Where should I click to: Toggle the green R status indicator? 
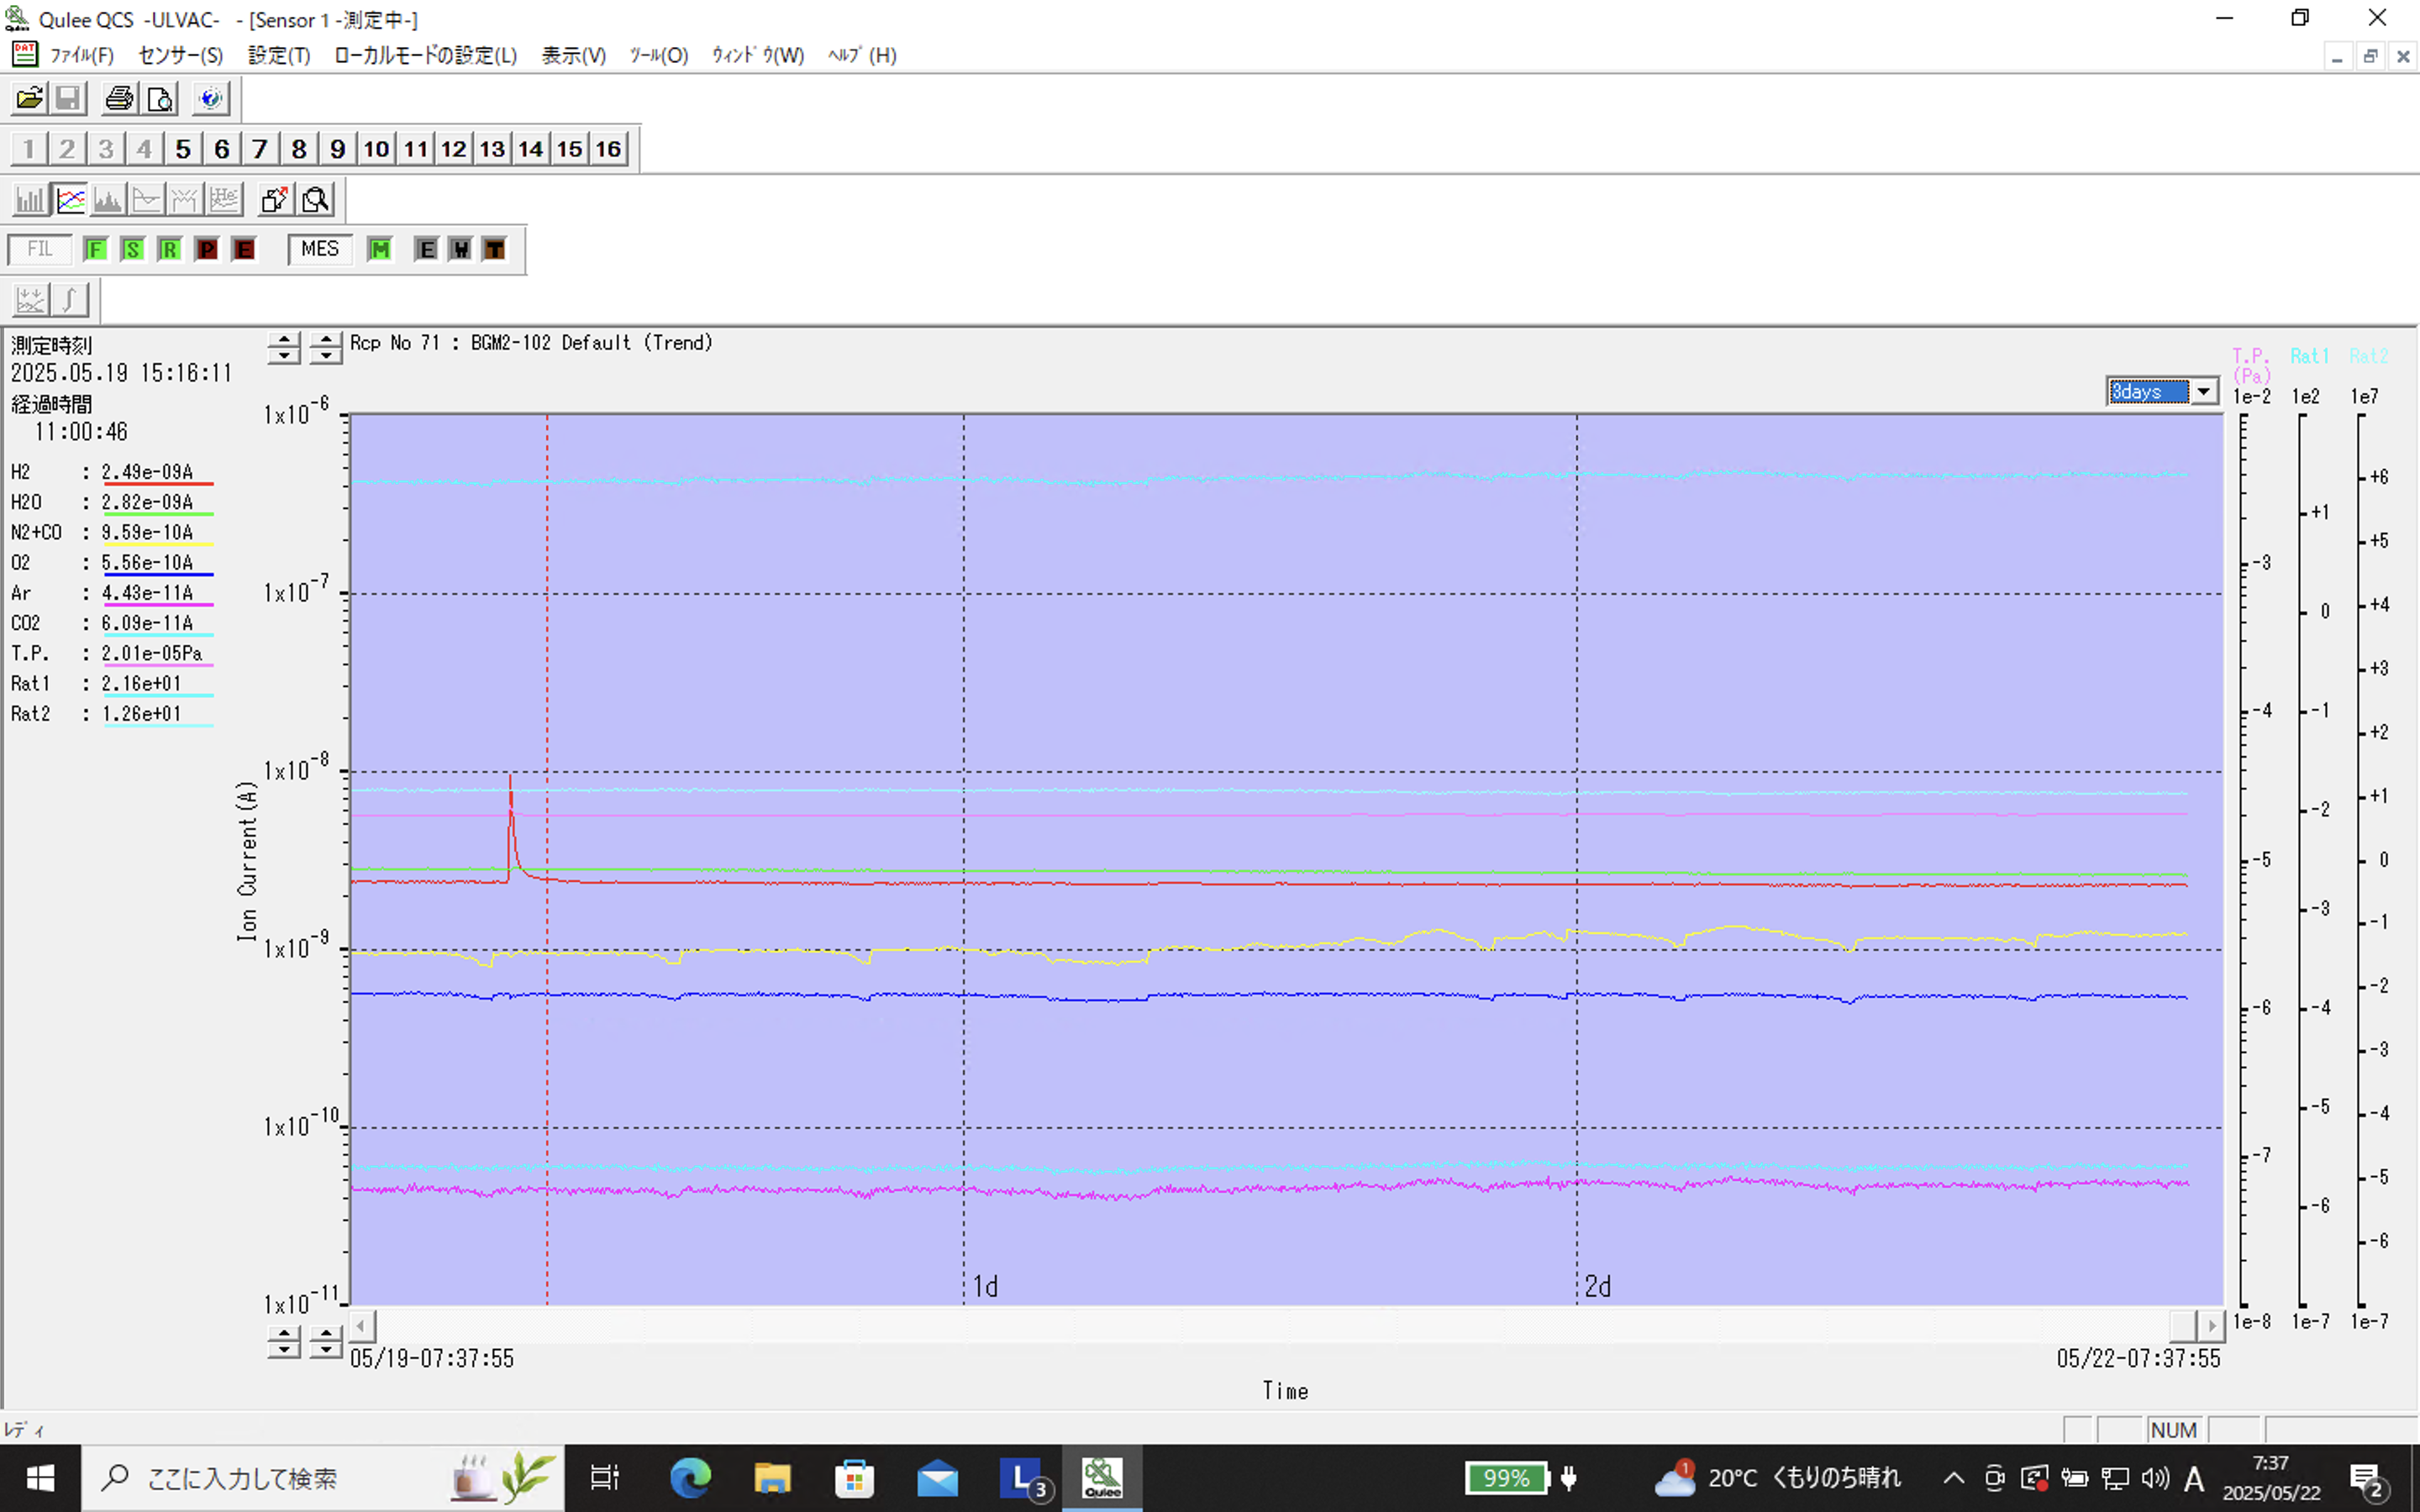170,249
